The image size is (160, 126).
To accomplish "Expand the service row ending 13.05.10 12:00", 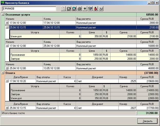I will coord(7,68).
